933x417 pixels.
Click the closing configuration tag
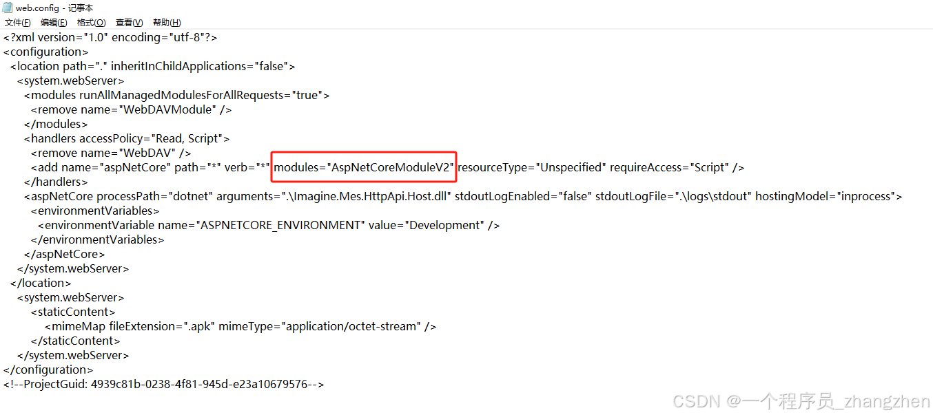coord(48,369)
